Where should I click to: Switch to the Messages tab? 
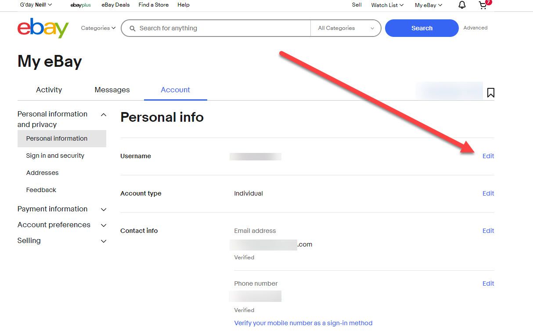(x=112, y=90)
